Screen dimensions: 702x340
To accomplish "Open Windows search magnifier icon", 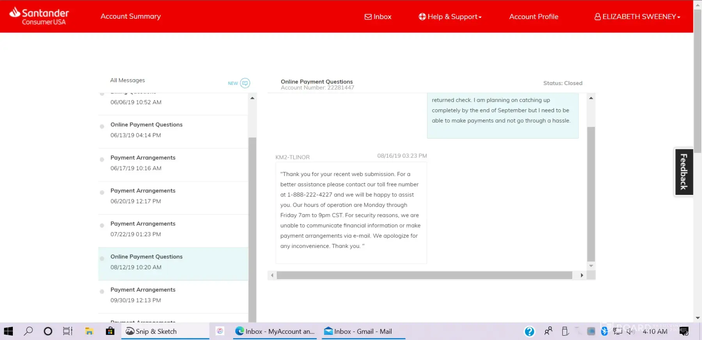I will pos(28,331).
